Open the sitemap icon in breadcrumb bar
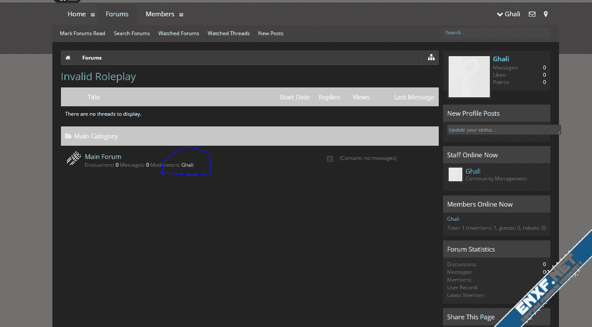 coord(431,58)
